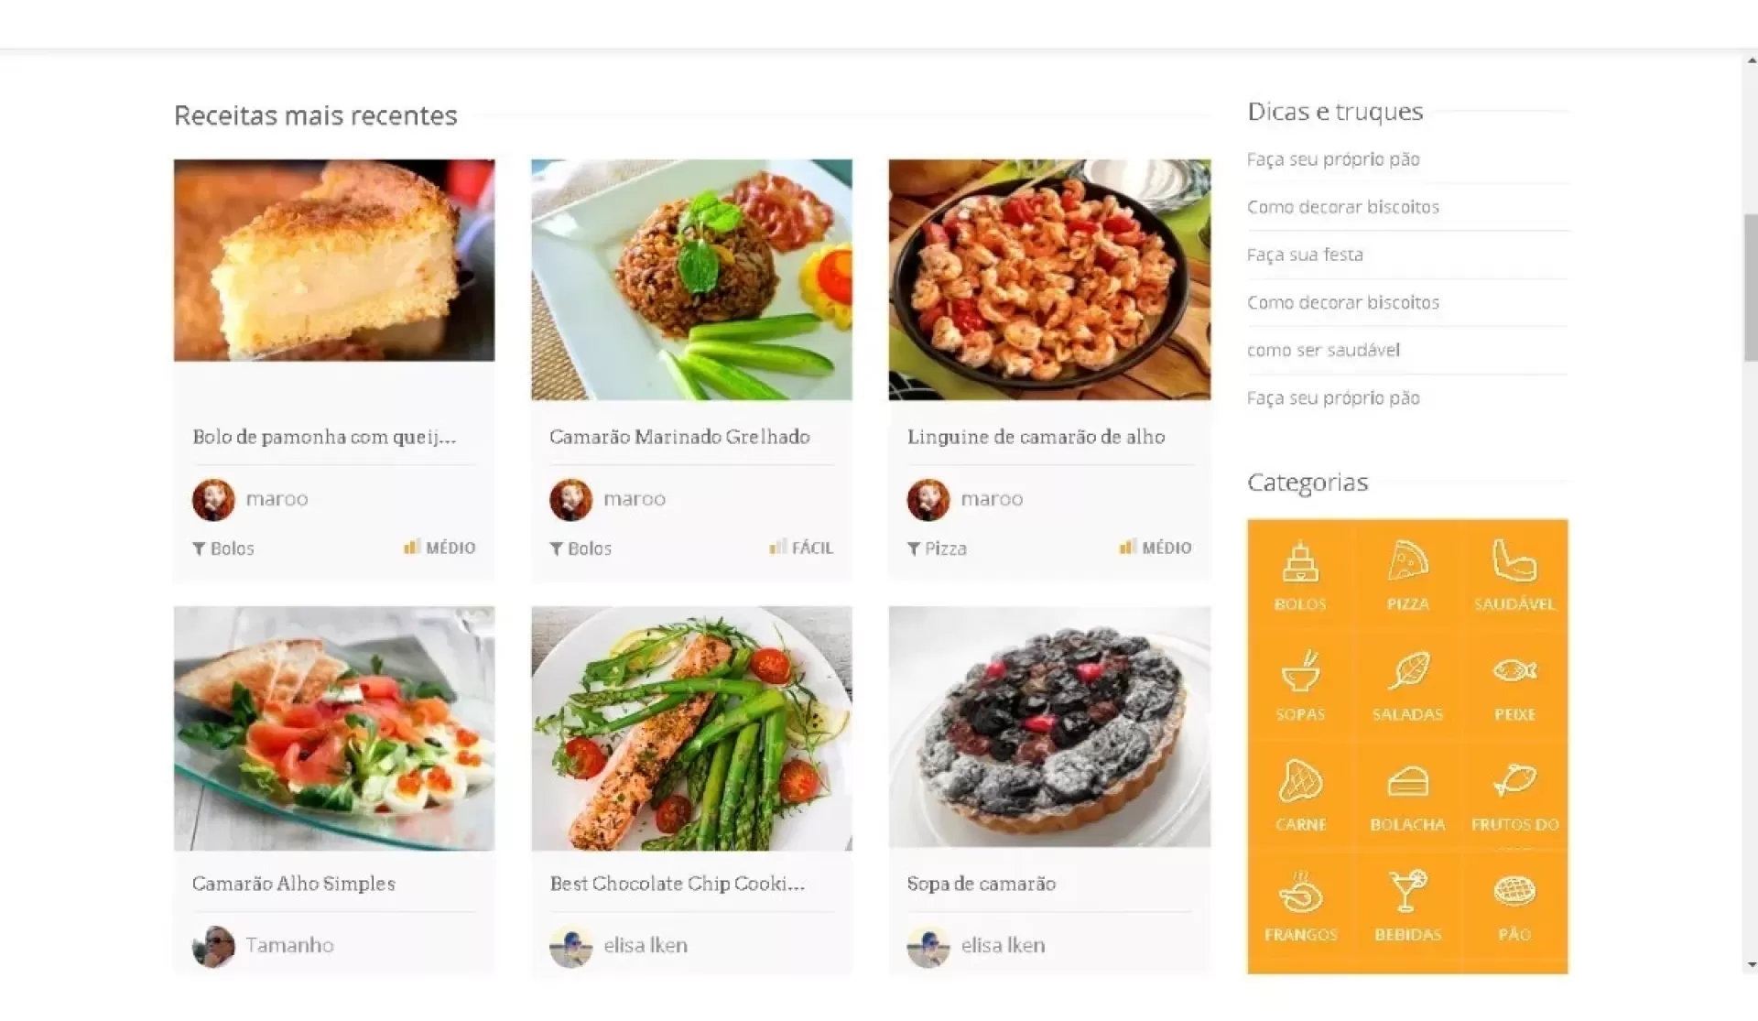Open the Bolos cake category icon
The width and height of the screenshot is (1758, 1021).
point(1300,574)
